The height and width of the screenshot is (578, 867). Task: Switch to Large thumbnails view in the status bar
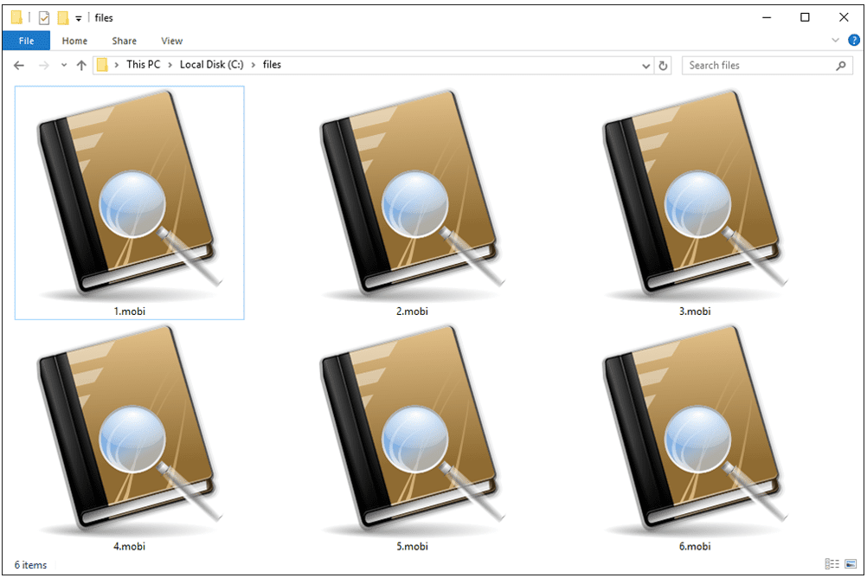coord(851,564)
